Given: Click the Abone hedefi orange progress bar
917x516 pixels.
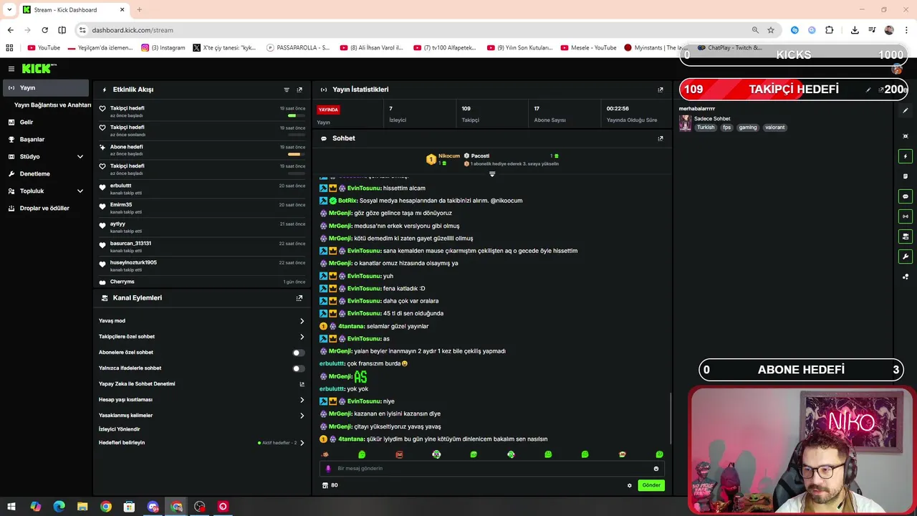Looking at the screenshot, I should tap(297, 154).
